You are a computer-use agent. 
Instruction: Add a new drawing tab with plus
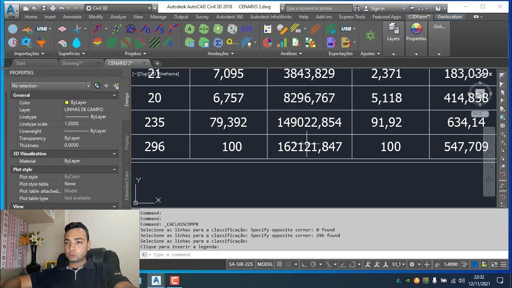click(157, 63)
